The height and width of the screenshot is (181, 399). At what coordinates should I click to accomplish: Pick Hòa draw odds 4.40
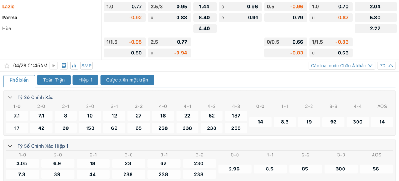[205, 28]
